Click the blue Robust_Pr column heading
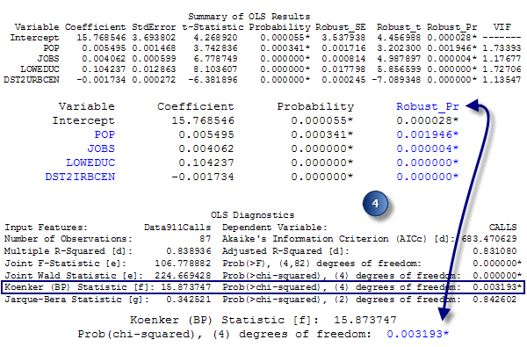Viewport: 527px width, 347px height. [x=427, y=106]
